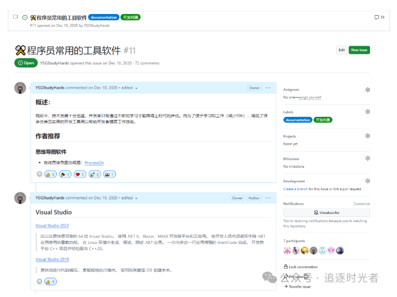Open the issue title in the list row

coord(59,18)
